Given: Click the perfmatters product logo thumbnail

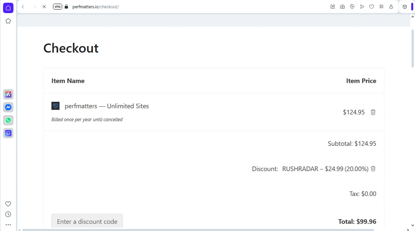Looking at the screenshot, I should tap(55, 106).
